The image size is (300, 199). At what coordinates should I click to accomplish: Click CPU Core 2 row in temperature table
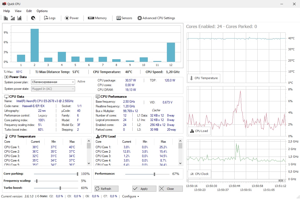(45, 152)
